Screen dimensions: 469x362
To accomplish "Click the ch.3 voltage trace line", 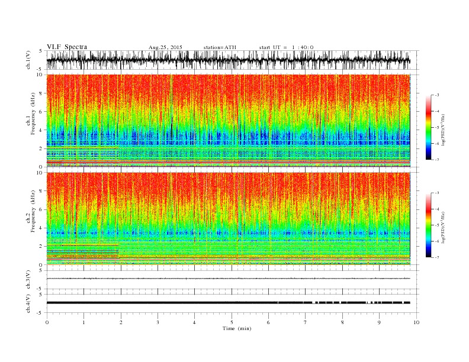I will point(228,279).
